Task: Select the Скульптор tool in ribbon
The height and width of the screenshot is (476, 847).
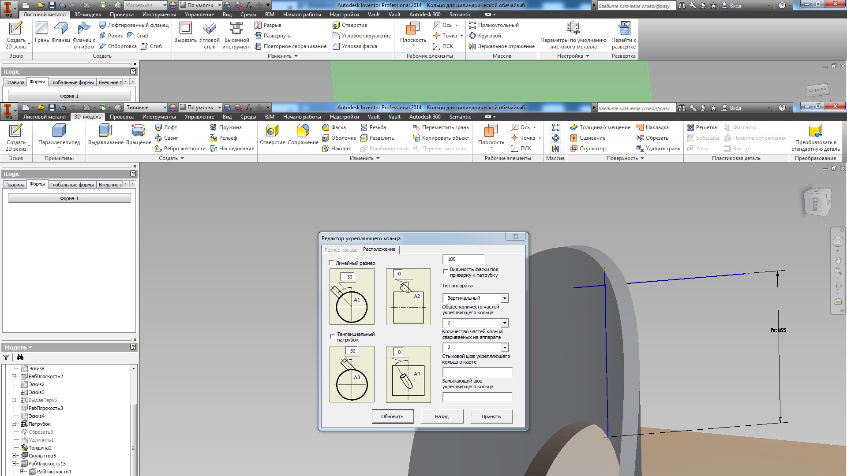Action: (588, 149)
